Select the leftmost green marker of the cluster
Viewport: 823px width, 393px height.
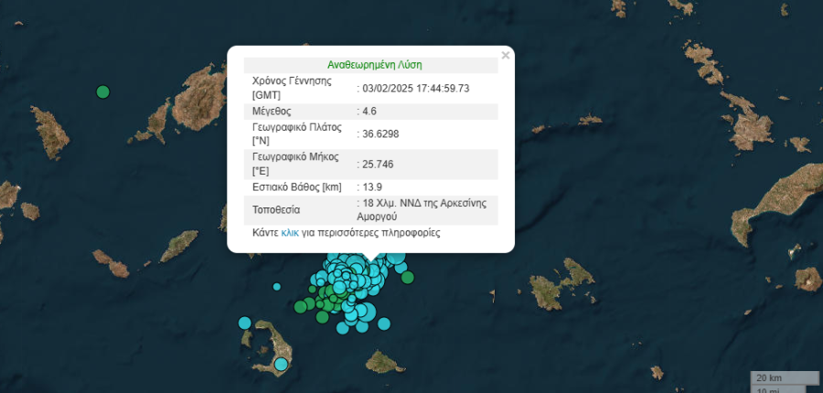[300, 306]
